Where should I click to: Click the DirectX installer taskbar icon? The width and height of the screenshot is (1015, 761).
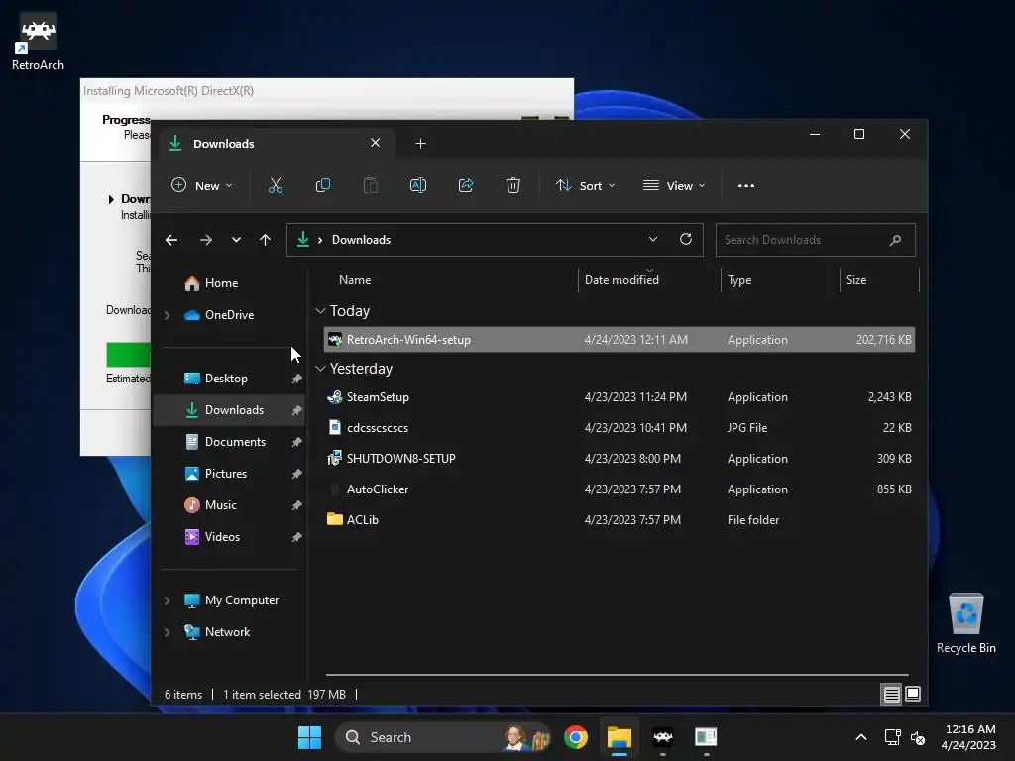(x=706, y=737)
